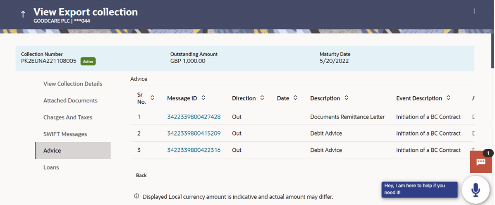Sort table by Sr No. column
The image size is (495, 205).
(152, 98)
